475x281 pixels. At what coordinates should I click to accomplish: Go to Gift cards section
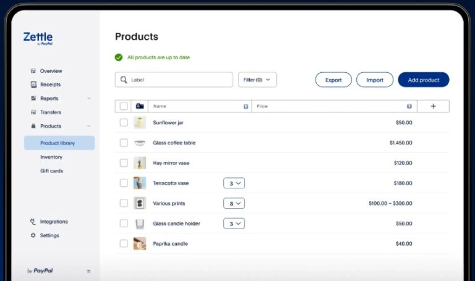coord(52,171)
